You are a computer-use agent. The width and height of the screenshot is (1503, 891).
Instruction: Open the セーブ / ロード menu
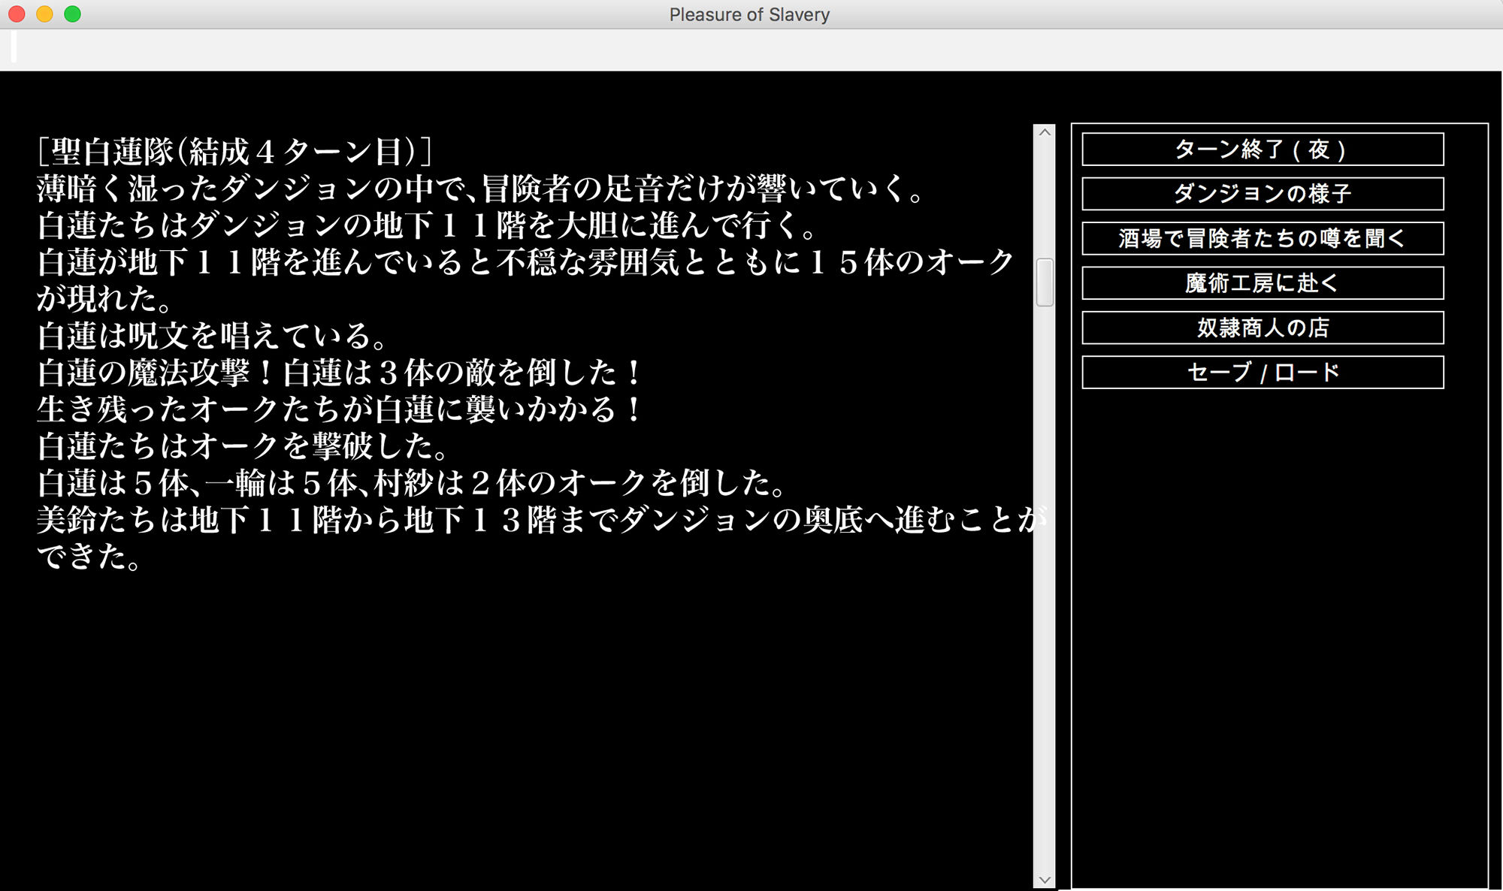[1262, 373]
